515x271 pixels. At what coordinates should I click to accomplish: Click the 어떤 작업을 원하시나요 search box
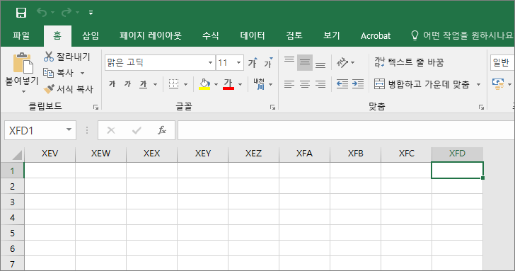click(462, 35)
